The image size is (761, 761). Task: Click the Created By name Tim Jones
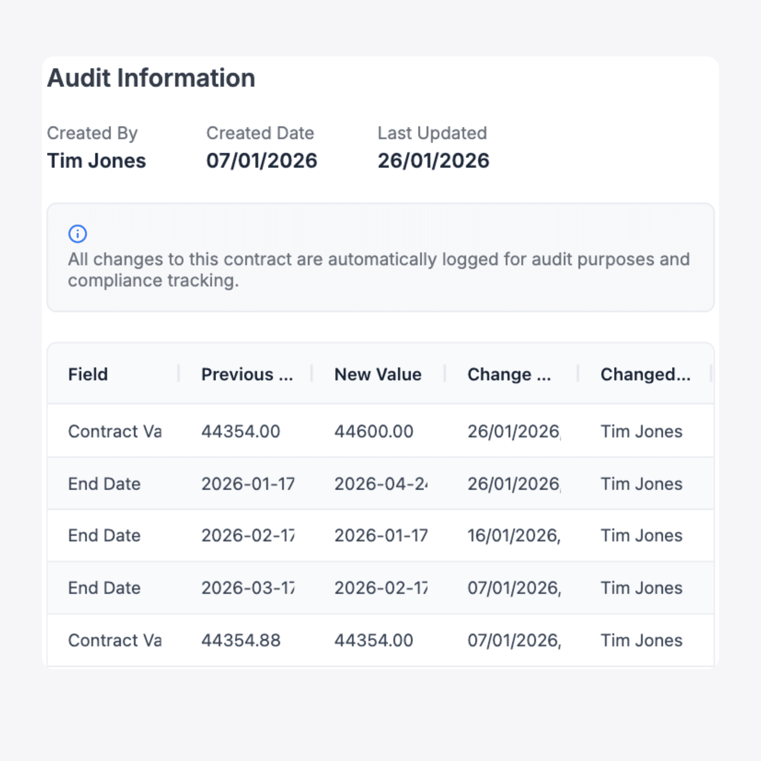click(97, 161)
